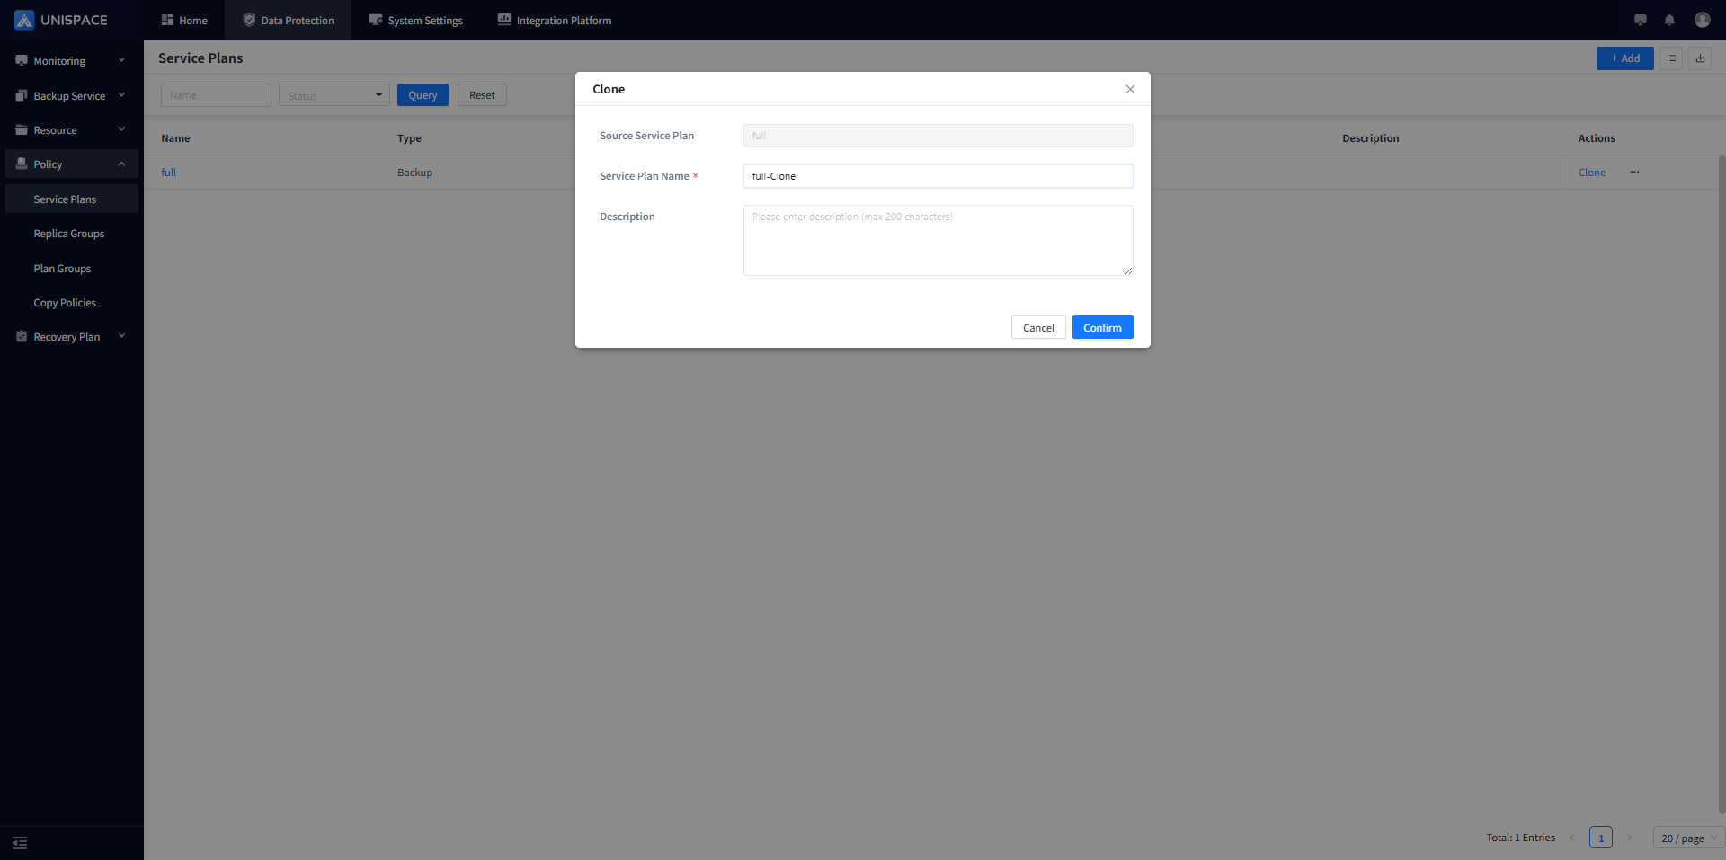
Task: Collapse the sidebar using bottom icon
Action: click(x=20, y=843)
